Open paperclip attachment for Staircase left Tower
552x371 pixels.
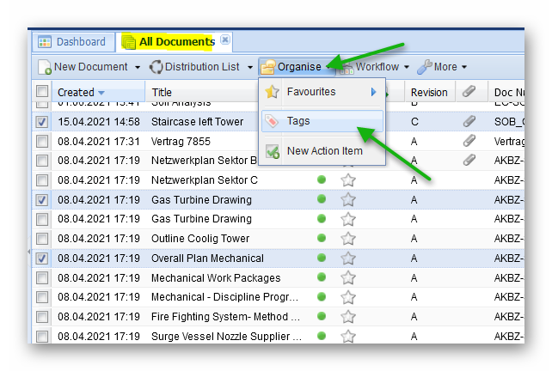tap(469, 122)
